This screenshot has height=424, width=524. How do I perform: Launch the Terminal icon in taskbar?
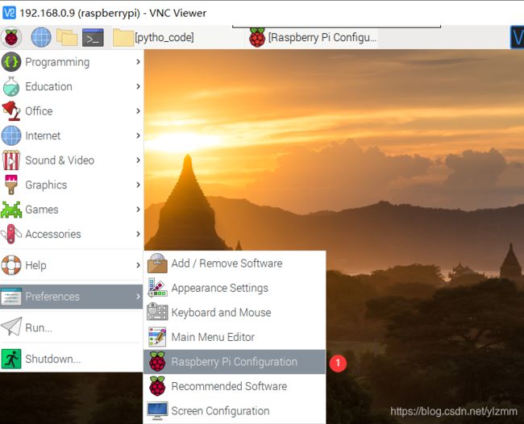point(93,37)
